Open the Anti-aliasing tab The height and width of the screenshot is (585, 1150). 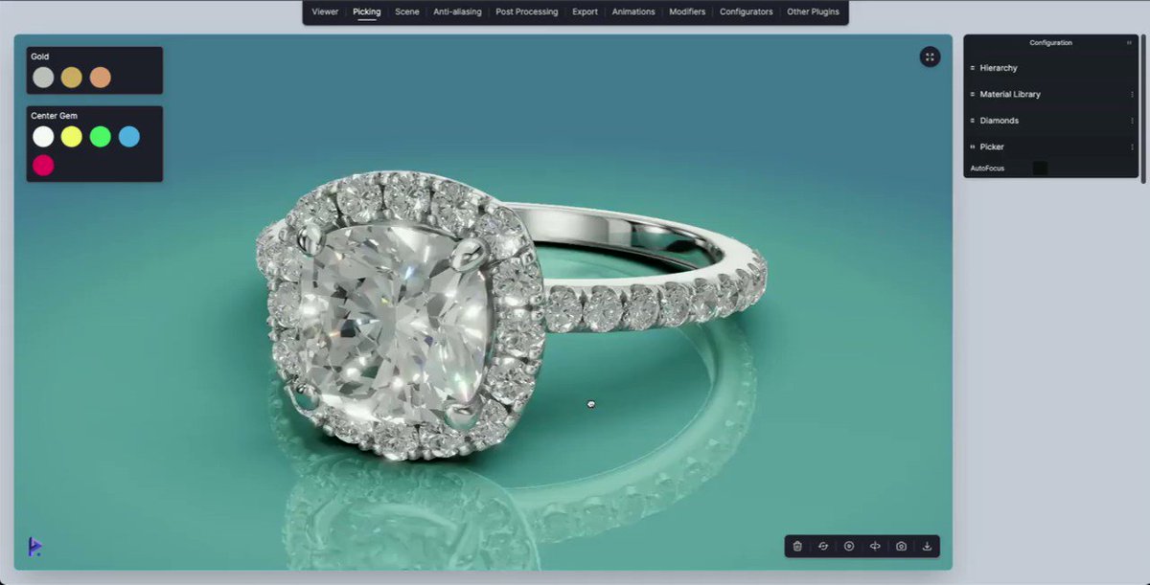point(457,12)
